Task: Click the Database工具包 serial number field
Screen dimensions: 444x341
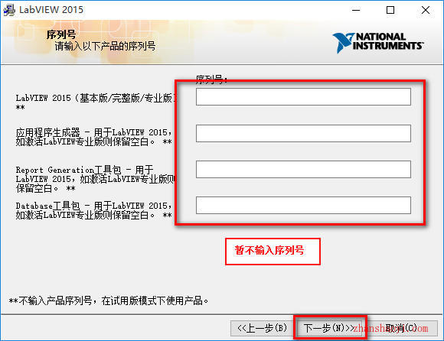Action: pyautogui.click(x=303, y=205)
